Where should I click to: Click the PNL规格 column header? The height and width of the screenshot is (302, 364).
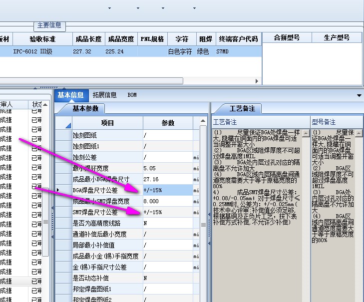coord(152,39)
